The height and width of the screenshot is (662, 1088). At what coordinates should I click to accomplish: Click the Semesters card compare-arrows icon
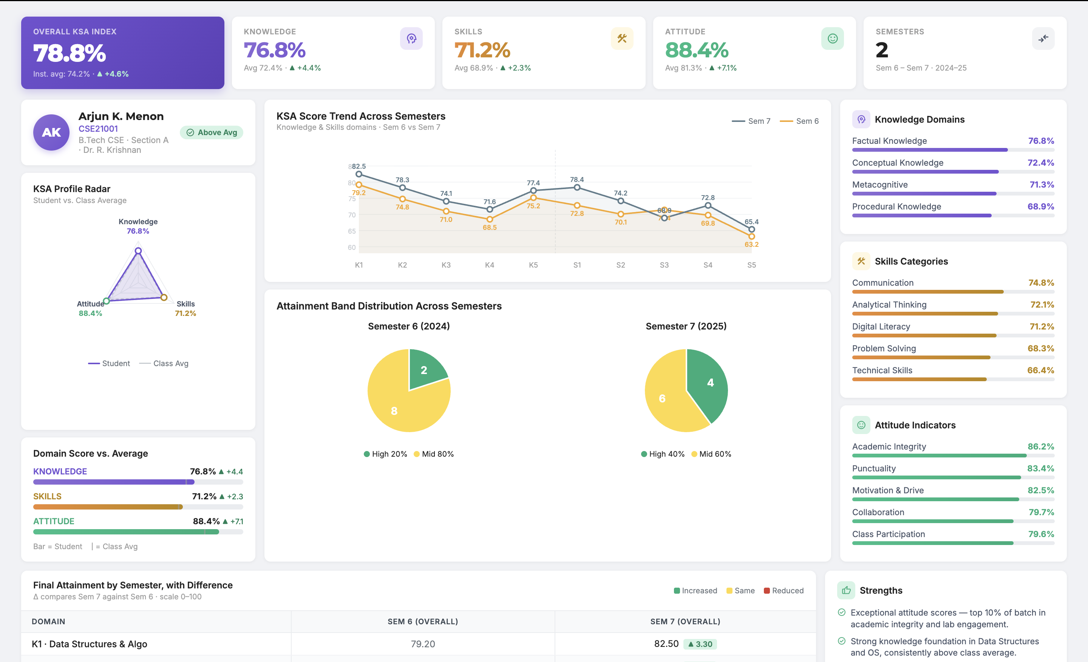[1043, 39]
